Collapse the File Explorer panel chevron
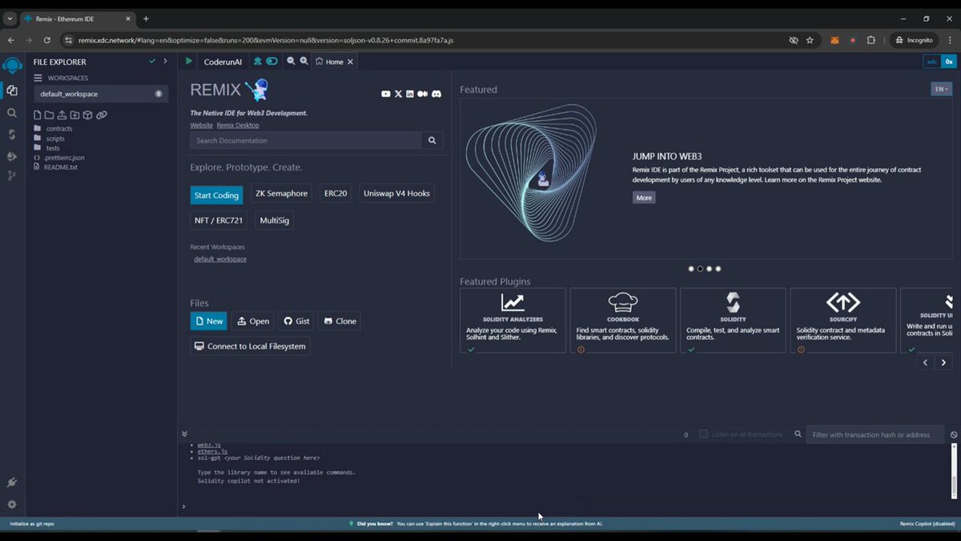Viewport: 961px width, 541px height. tap(165, 61)
